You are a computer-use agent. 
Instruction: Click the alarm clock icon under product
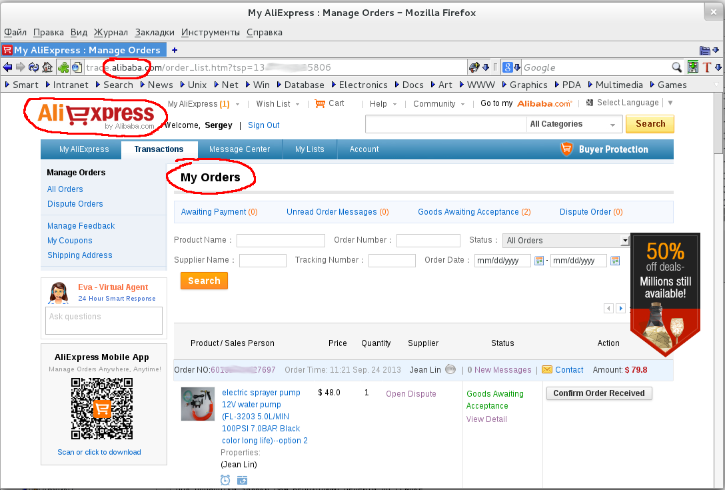(225, 480)
